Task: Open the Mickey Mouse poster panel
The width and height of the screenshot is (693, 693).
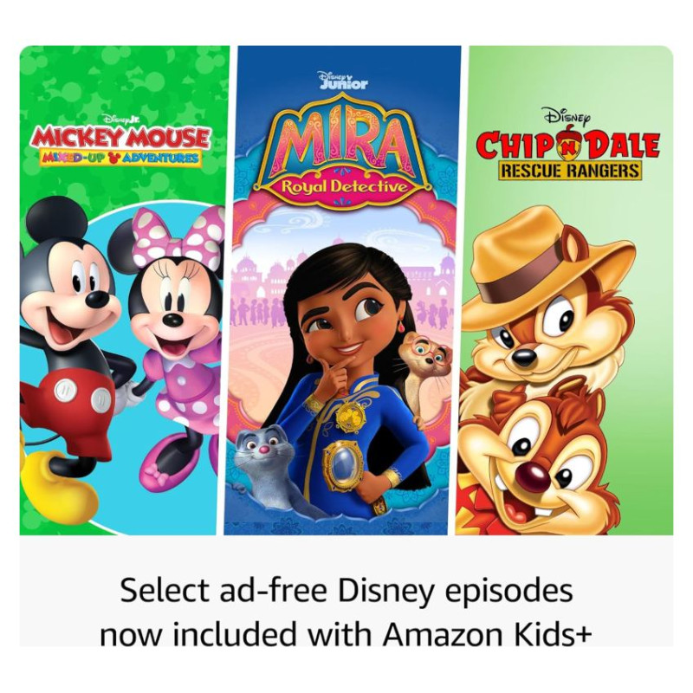Action: pyautogui.click(x=124, y=290)
